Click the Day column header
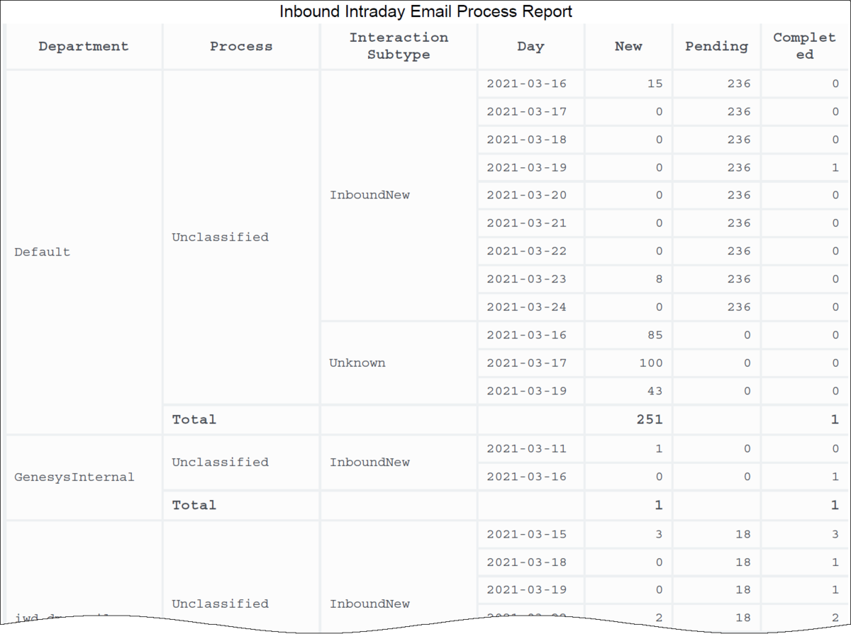Image resolution: width=851 pixels, height=634 pixels. click(x=530, y=47)
